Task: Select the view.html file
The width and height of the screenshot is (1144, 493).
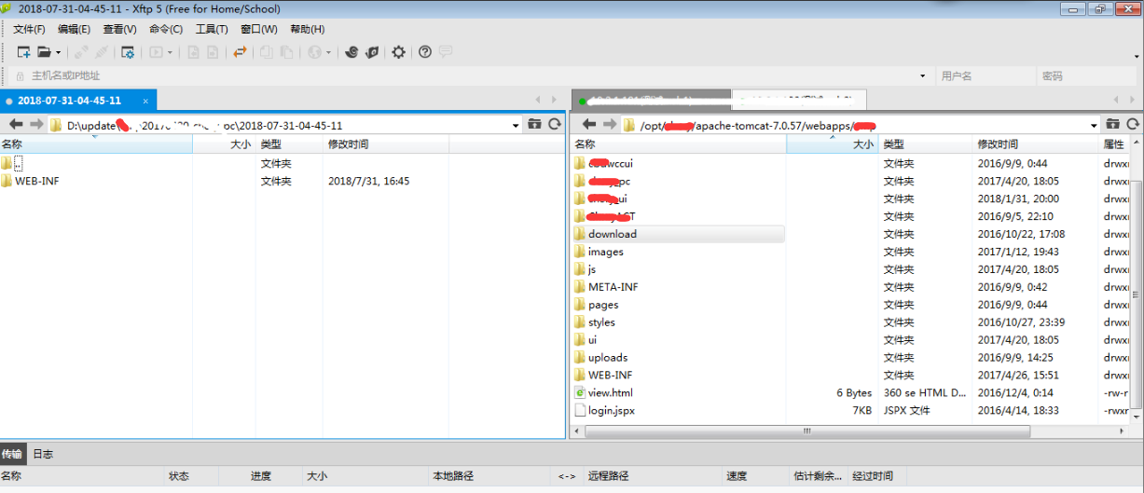Action: pos(611,393)
